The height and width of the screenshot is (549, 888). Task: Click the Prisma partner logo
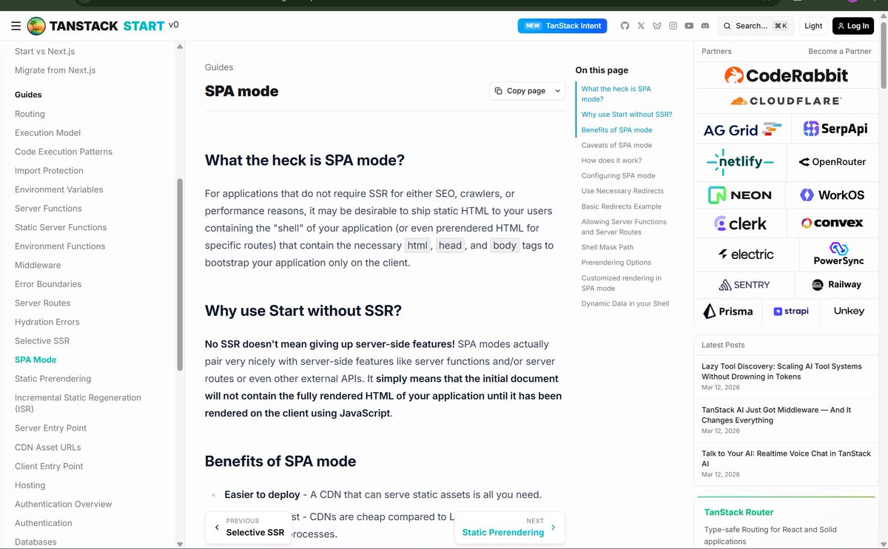coord(728,311)
